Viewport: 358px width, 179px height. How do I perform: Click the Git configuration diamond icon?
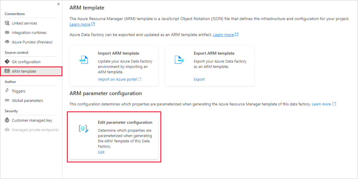[7, 62]
